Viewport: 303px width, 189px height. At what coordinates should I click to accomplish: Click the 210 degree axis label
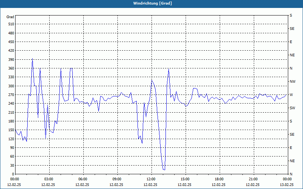[11, 112]
